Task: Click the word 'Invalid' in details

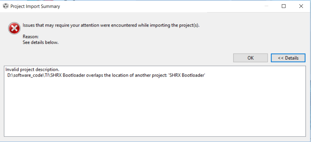Action: click(x=12, y=70)
